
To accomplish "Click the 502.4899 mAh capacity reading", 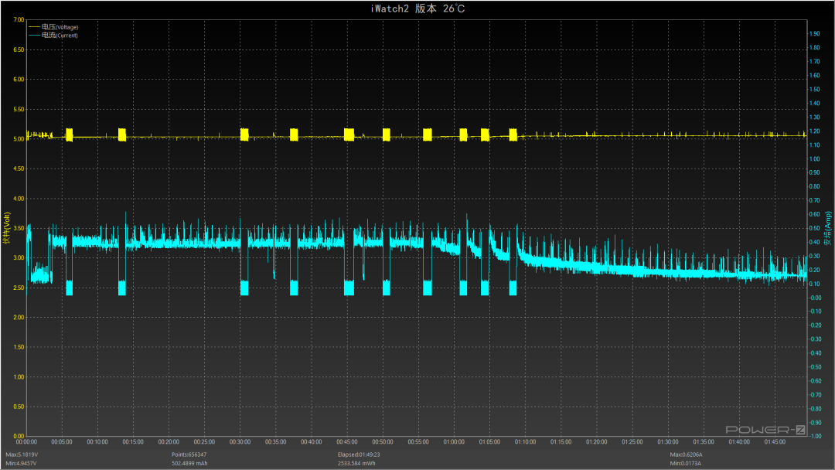I will 189,463.
